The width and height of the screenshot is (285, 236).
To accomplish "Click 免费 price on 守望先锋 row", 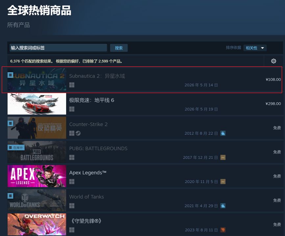I will [277, 225].
